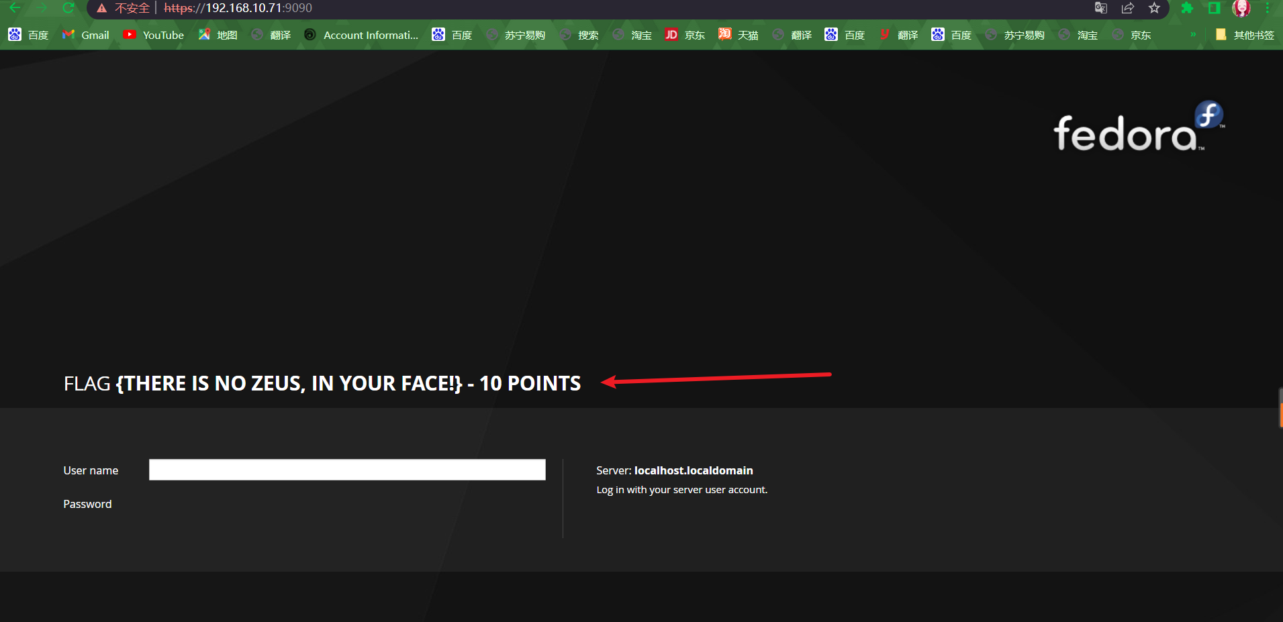Focus the User name input field
1283x622 pixels.
click(347, 470)
